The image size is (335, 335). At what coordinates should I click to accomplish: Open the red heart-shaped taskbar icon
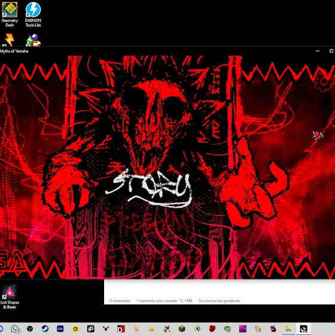(212, 329)
